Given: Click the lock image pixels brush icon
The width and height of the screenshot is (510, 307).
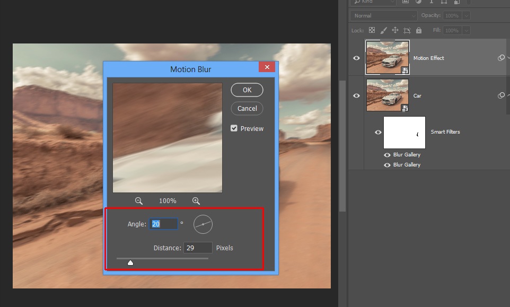Looking at the screenshot, I should 383,31.
